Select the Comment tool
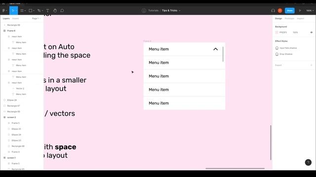Screen dimensions: 316x177 tap(62, 11)
